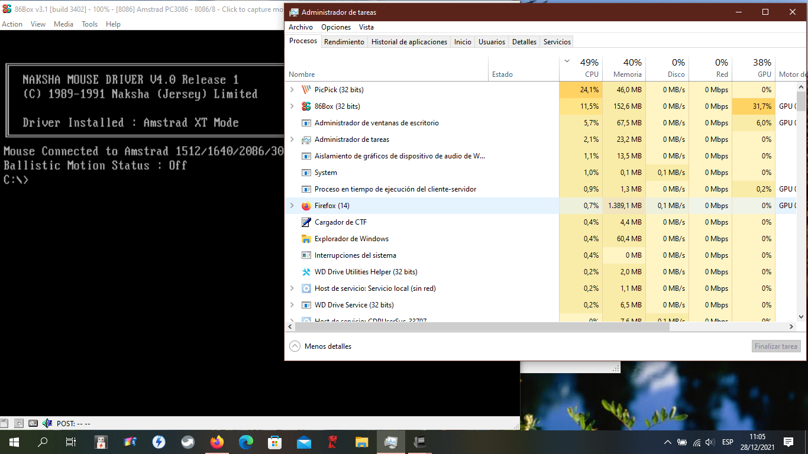
Task: Click the floppy drive icon in 86Box status bar
Action: click(x=5, y=423)
